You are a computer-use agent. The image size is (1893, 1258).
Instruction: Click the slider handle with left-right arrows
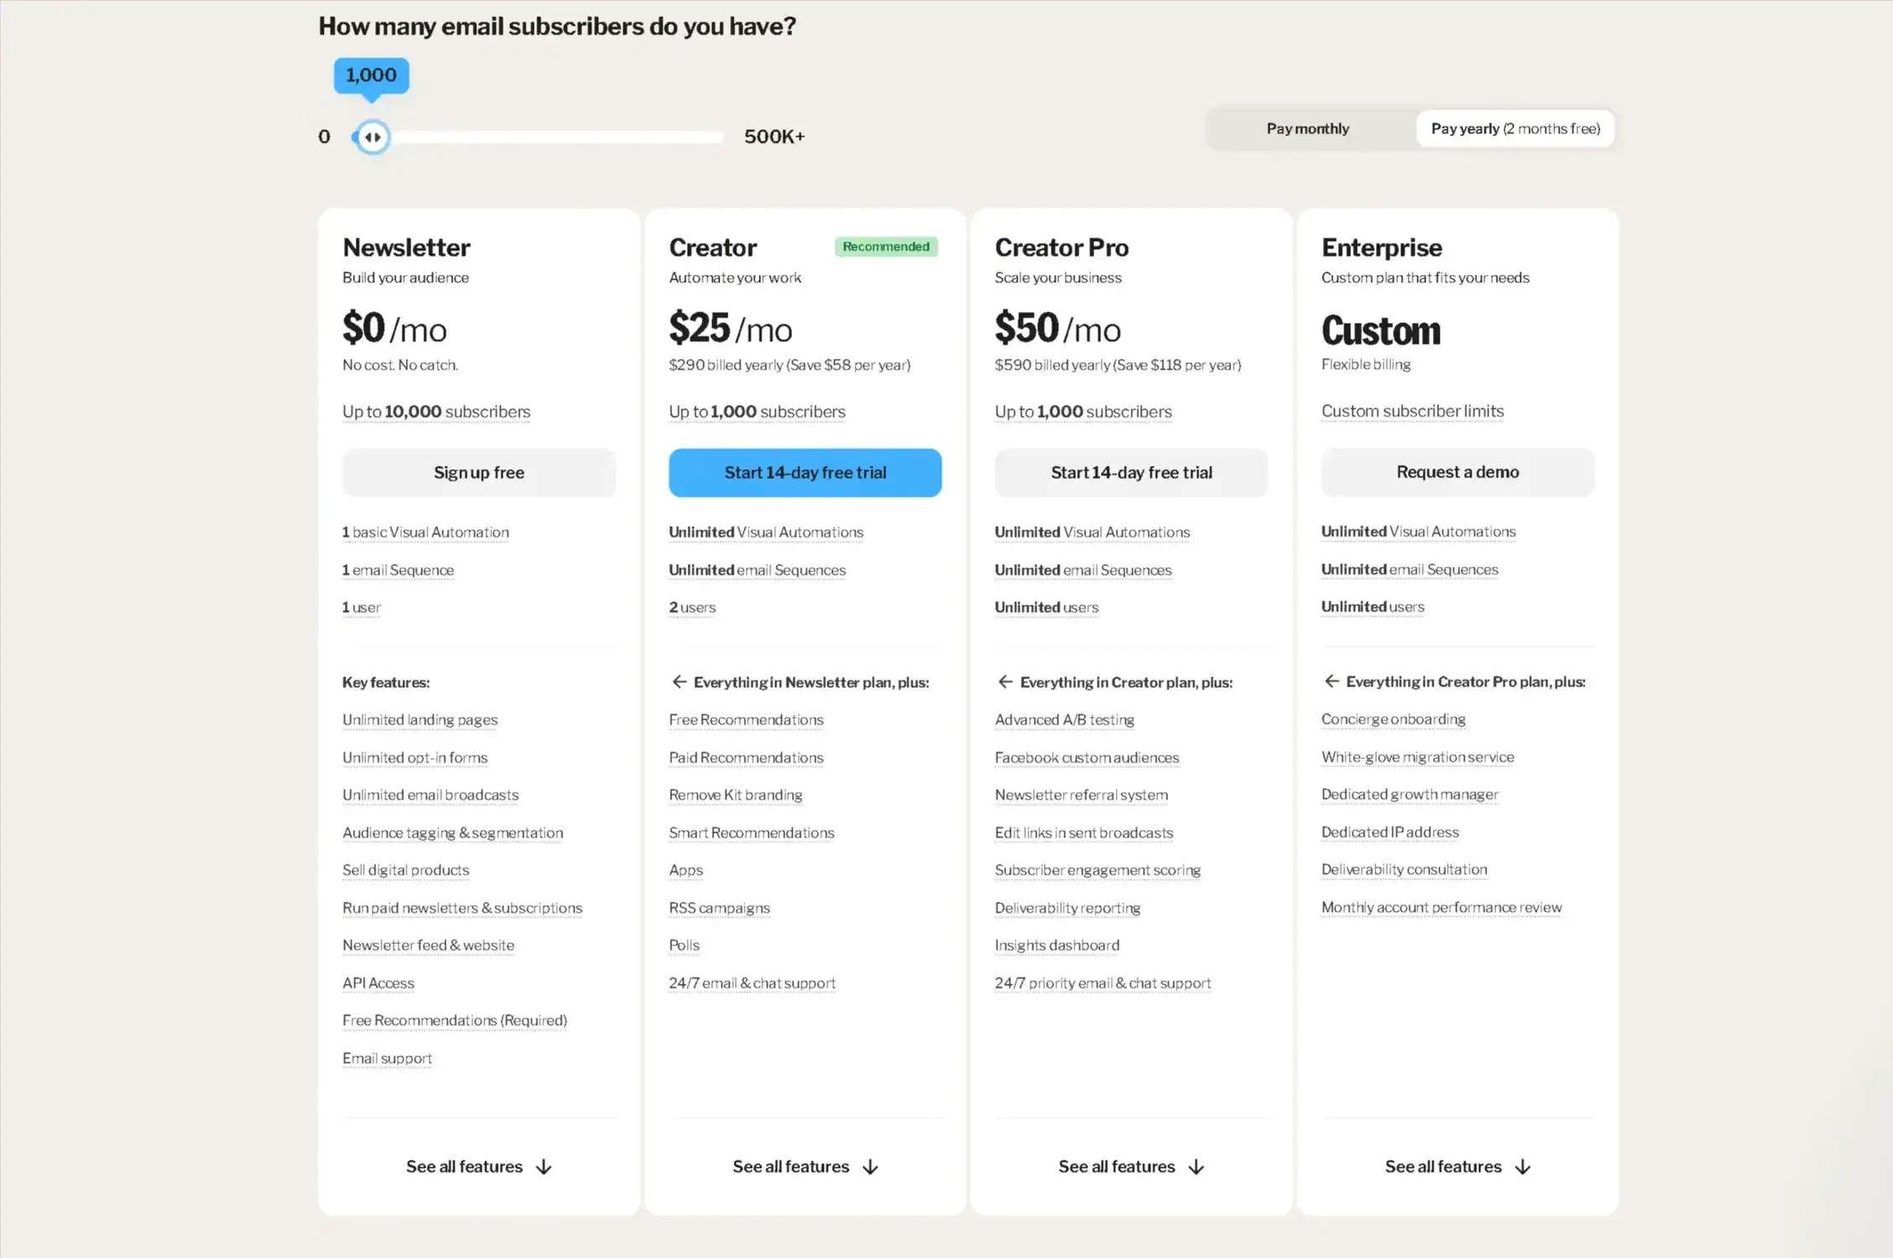[x=372, y=136]
